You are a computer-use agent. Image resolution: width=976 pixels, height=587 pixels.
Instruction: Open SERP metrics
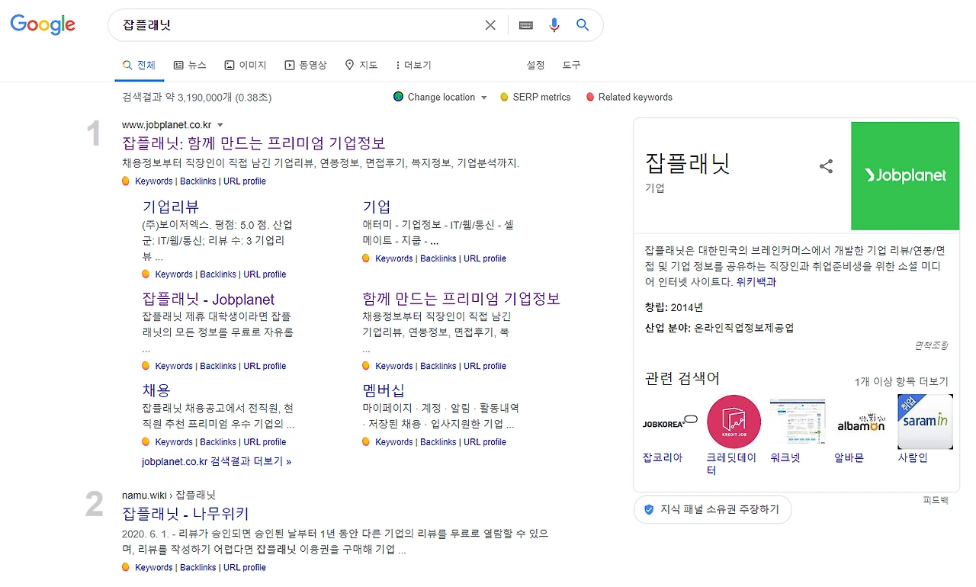coord(535,98)
